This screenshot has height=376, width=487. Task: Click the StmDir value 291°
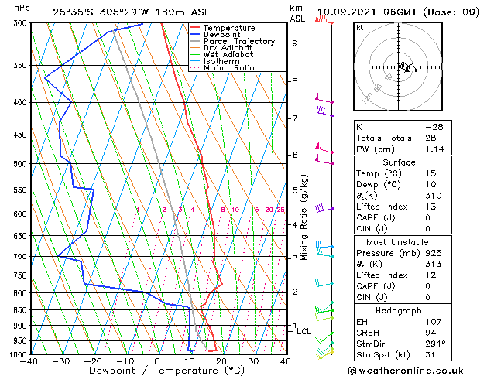click(435, 344)
